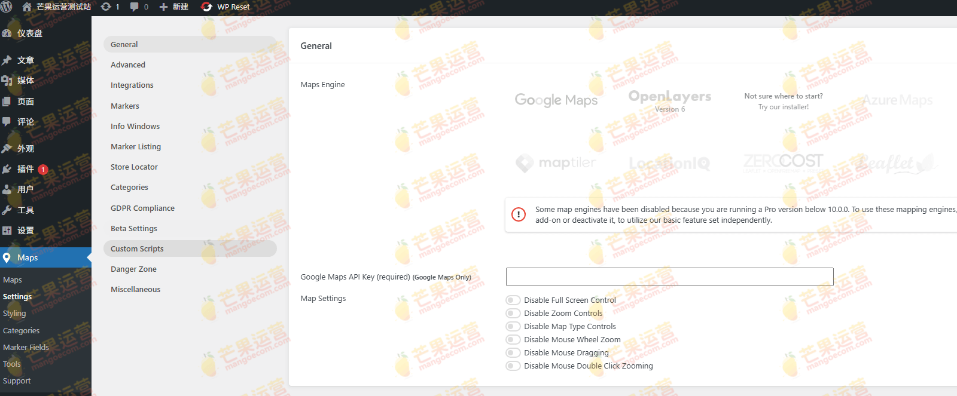Select the Google Maps engine logo

556,100
